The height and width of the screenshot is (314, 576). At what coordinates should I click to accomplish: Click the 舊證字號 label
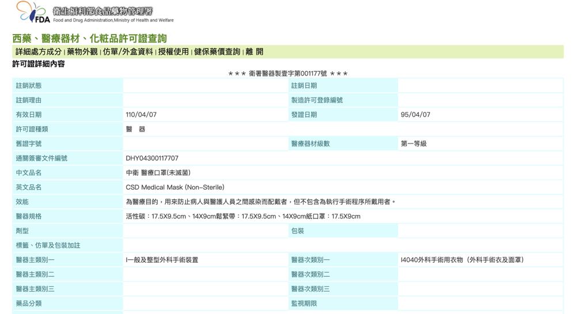point(29,143)
